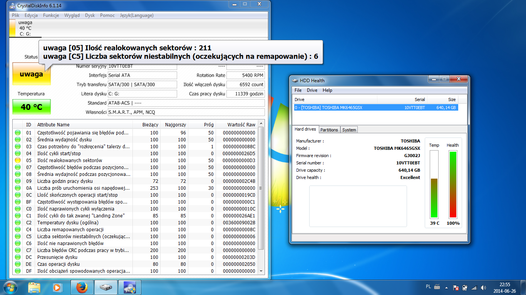Click the Rotation Rate field showing 5400 RPM
Screen dimensions: 526x295
point(246,75)
